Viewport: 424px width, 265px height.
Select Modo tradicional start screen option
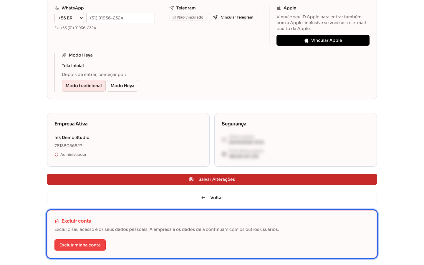(x=84, y=86)
